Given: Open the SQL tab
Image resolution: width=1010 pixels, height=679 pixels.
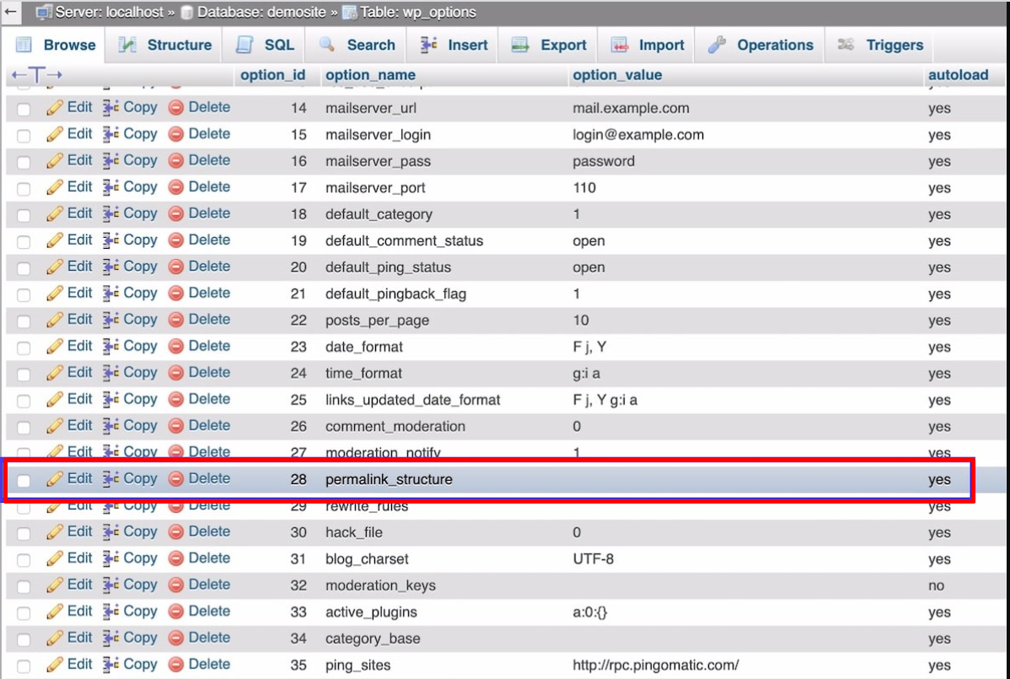Looking at the screenshot, I should [x=277, y=44].
